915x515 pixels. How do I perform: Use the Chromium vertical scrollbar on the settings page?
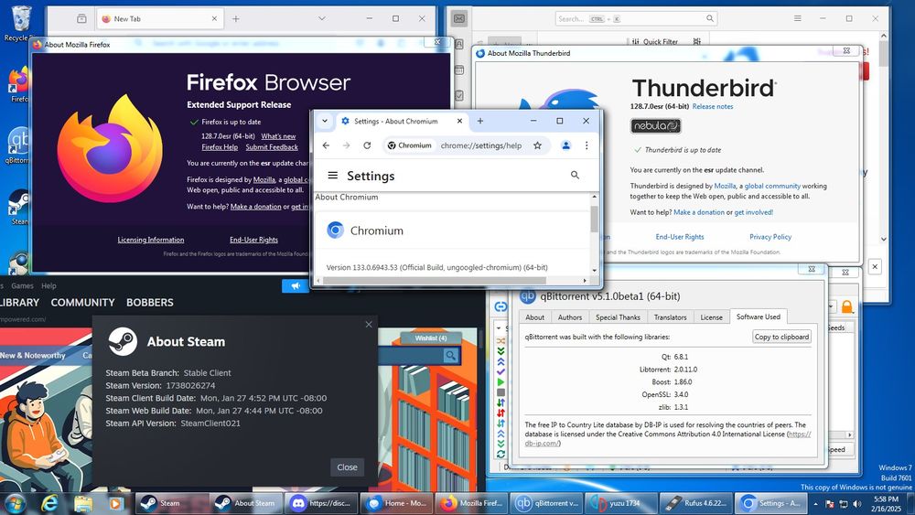[x=594, y=220]
